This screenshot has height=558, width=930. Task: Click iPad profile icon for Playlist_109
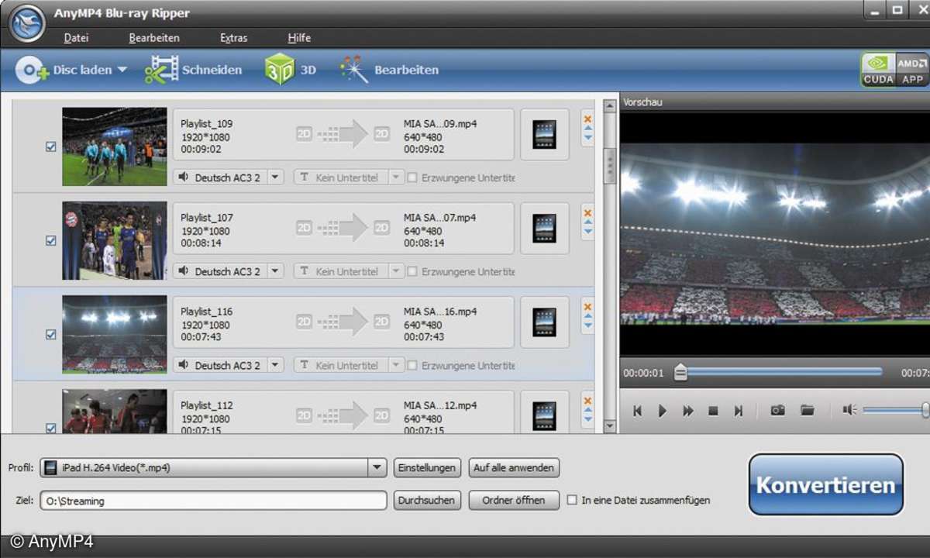tap(544, 134)
